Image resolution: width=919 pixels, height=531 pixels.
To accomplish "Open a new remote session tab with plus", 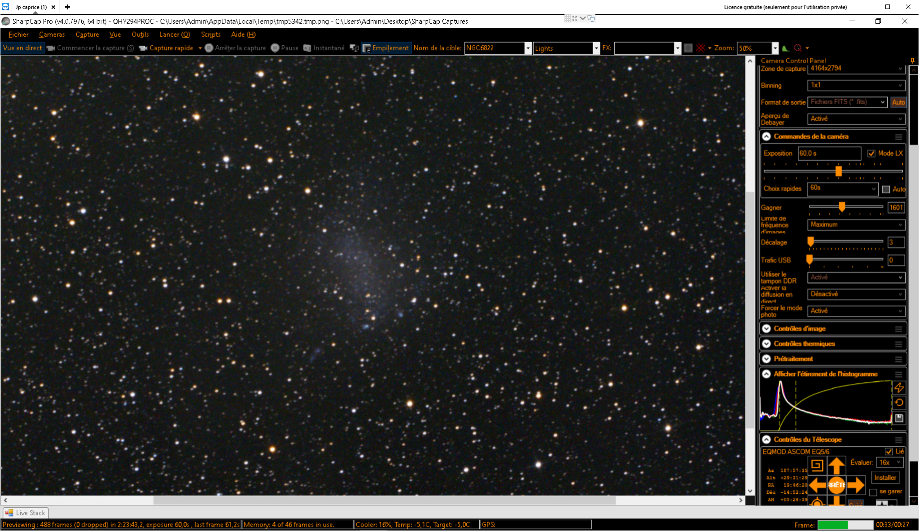I will pyautogui.click(x=67, y=7).
